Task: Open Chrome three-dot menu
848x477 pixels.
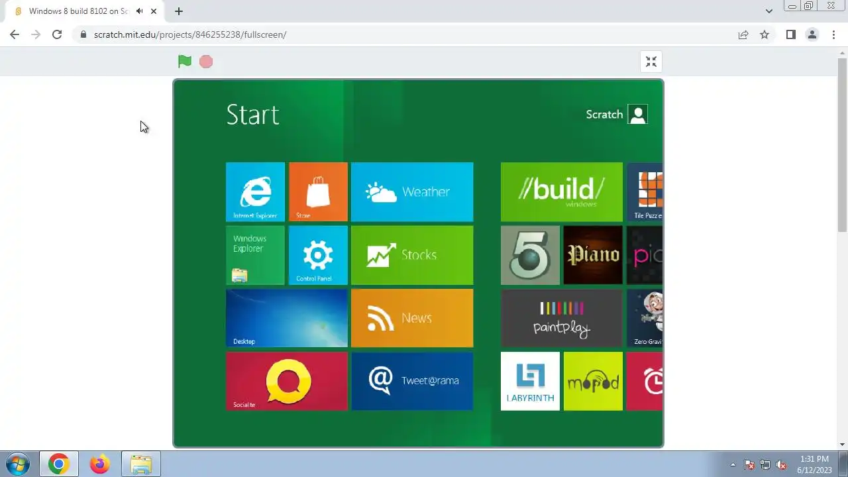Action: [833, 34]
